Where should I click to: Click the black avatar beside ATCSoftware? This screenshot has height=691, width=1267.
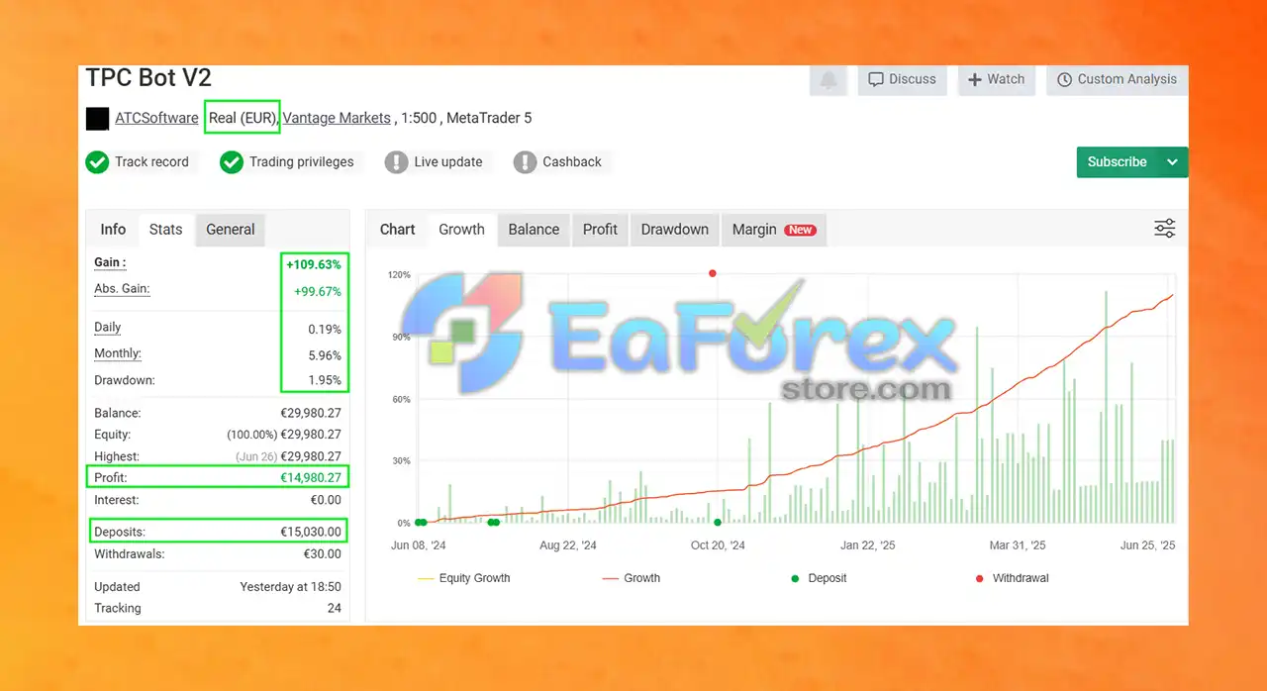[97, 119]
